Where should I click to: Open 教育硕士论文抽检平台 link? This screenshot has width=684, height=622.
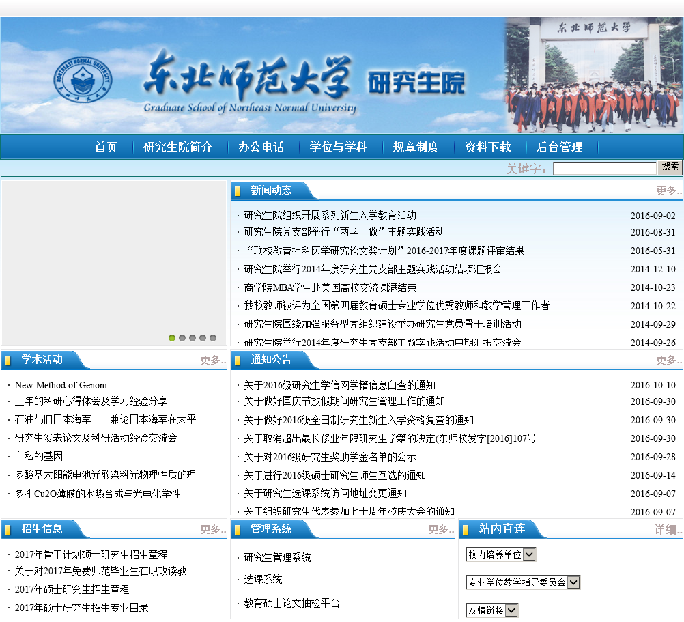[291, 604]
